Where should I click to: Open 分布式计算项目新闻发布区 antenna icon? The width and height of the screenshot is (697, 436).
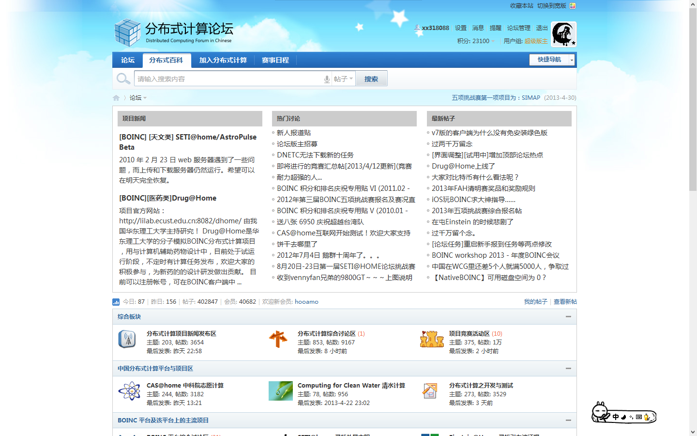[127, 339]
